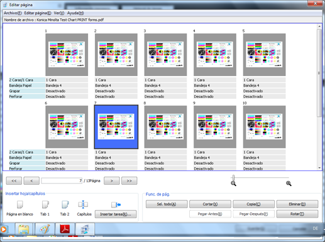The width and height of the screenshot is (325, 242).
Task: Click page 1's '1 Cara' setting
Action: (67, 80)
